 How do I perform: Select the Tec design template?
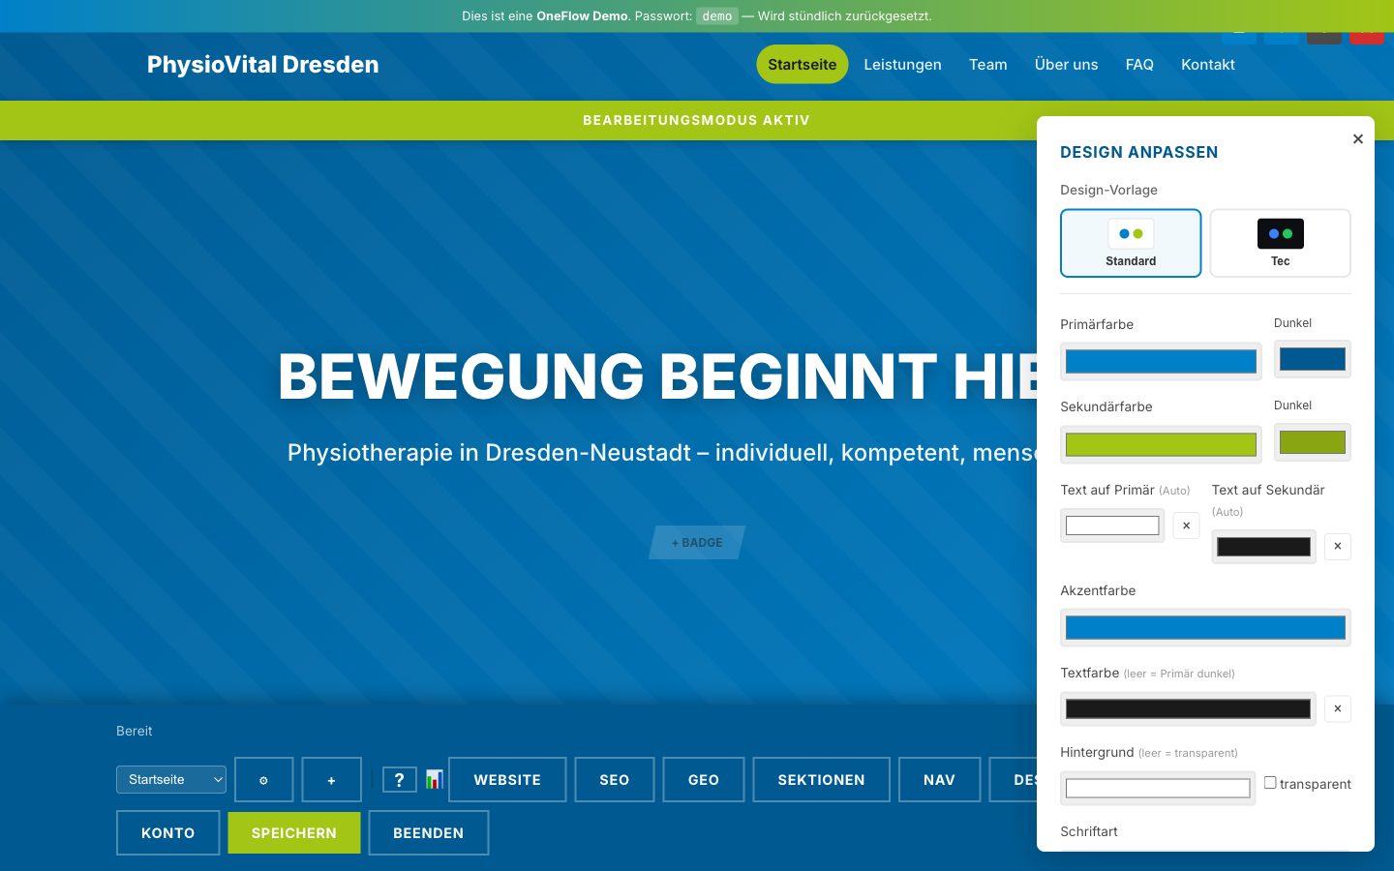1280,243
